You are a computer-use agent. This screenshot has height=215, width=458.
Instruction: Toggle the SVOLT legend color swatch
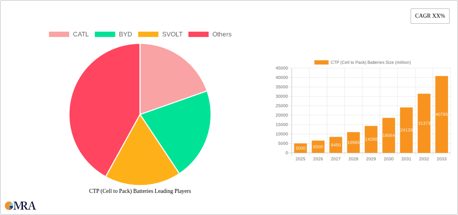[x=148, y=34]
